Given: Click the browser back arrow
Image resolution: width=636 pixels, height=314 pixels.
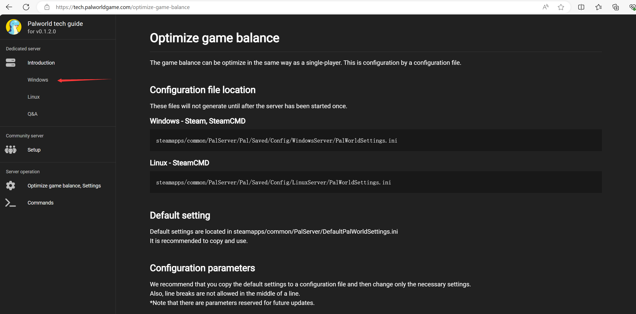Looking at the screenshot, I should point(9,7).
